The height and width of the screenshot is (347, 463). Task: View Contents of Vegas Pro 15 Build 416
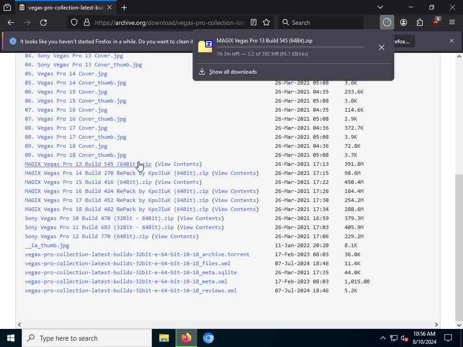178,182
